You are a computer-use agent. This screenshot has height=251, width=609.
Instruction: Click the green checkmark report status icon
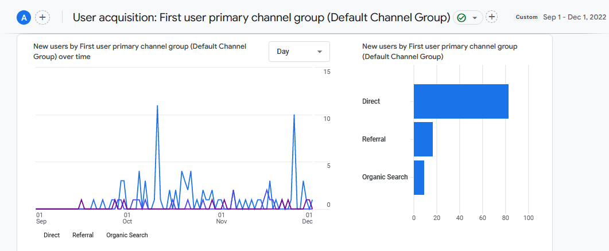coord(461,18)
